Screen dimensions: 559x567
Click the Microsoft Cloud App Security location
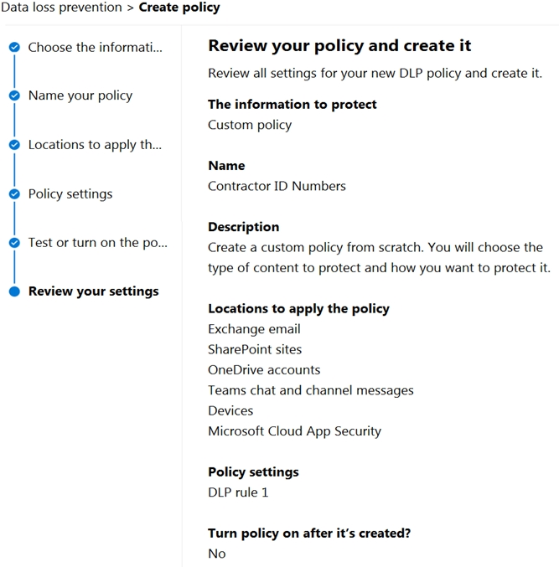[294, 431]
